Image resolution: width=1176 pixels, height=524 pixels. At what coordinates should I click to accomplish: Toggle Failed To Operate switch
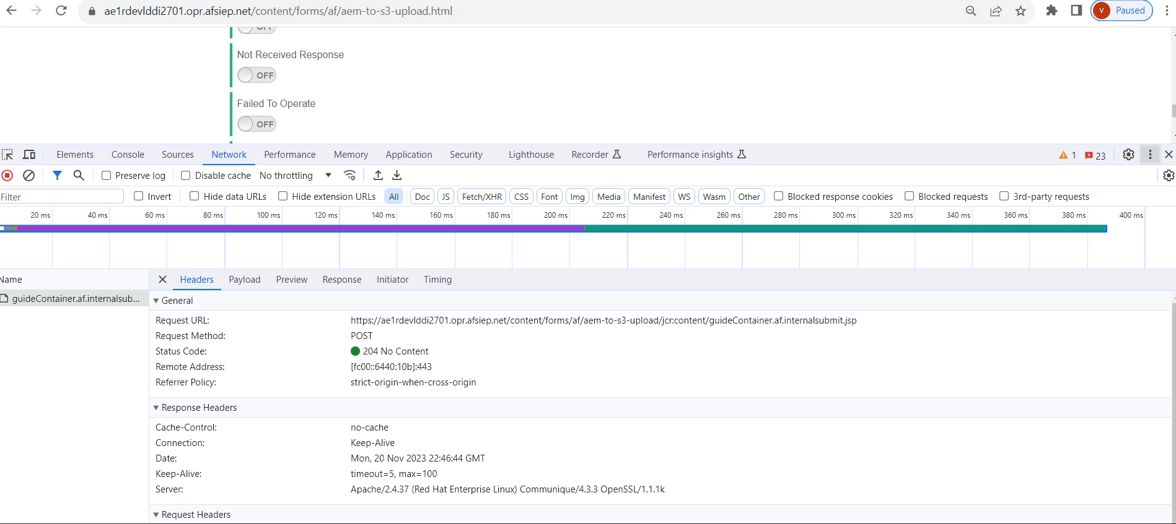(x=257, y=124)
